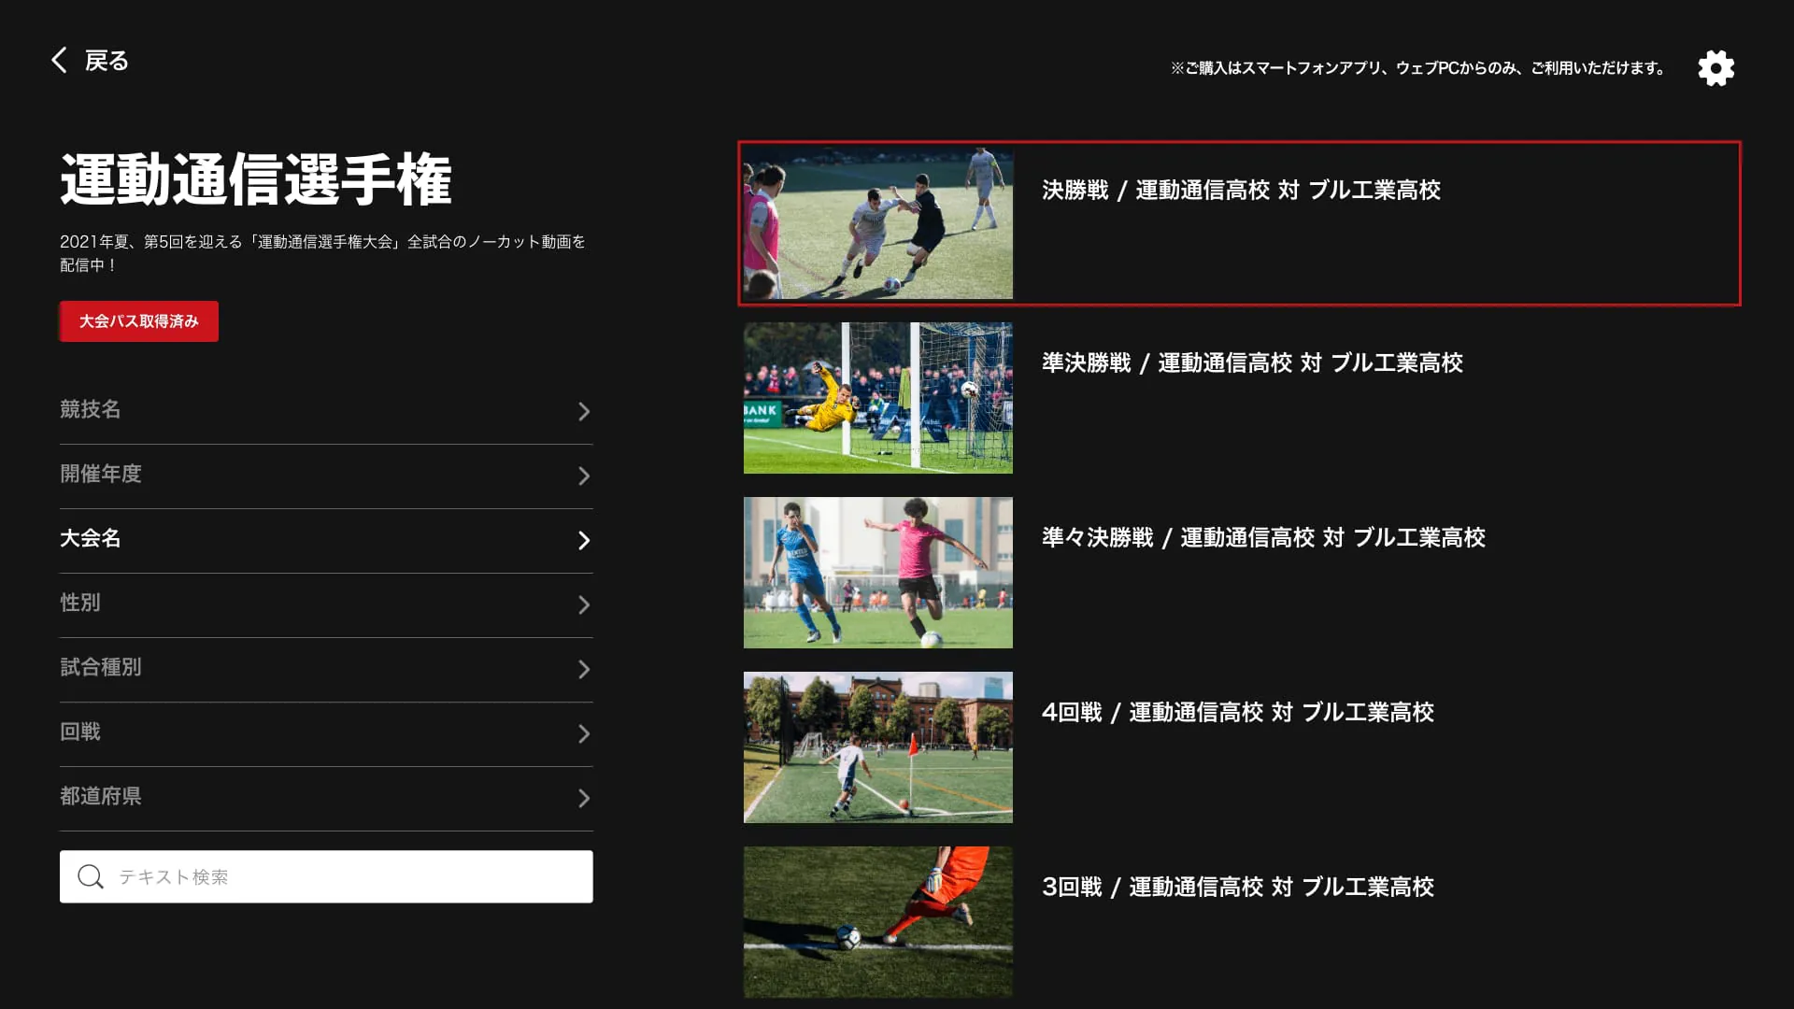Click the back arrow chevron icon

(60, 61)
